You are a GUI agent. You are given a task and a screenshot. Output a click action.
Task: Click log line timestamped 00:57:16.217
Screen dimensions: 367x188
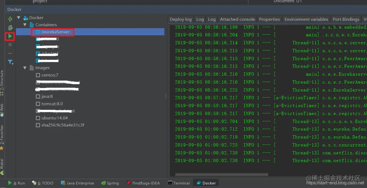tap(271, 98)
